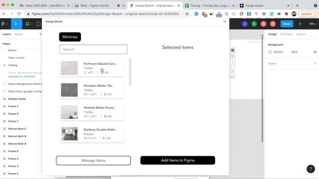Click the item list scrollbar

(130, 72)
